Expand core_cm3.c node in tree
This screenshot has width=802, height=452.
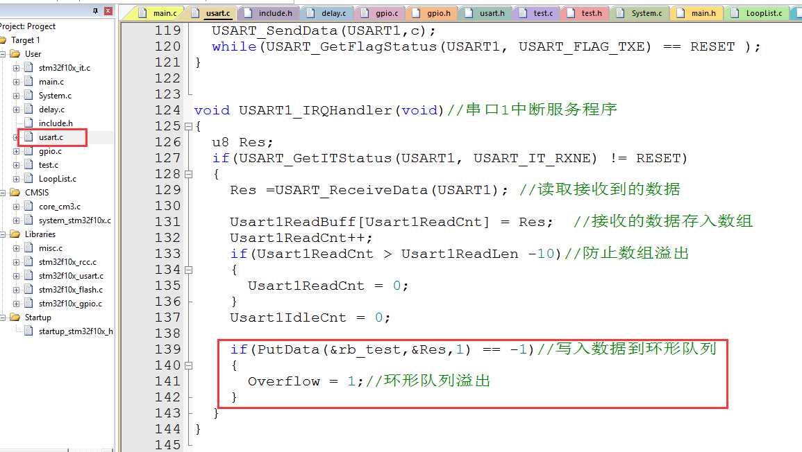pyautogui.click(x=17, y=207)
